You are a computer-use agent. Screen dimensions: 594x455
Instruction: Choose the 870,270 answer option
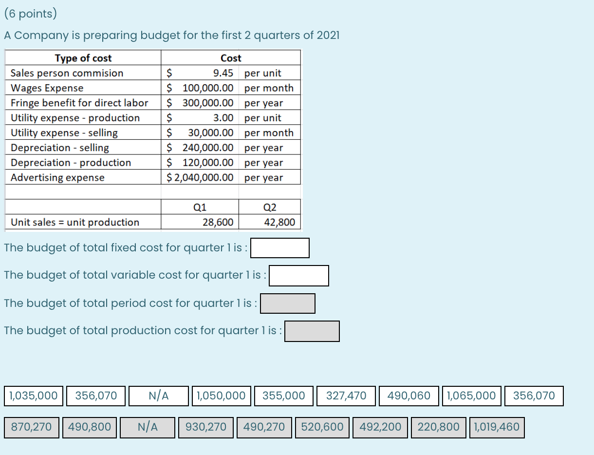coord(31,427)
